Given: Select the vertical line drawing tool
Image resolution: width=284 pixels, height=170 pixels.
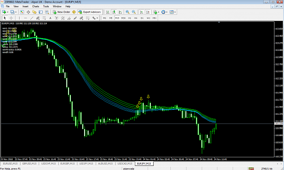Looking at the screenshot, I should coord(19,18).
